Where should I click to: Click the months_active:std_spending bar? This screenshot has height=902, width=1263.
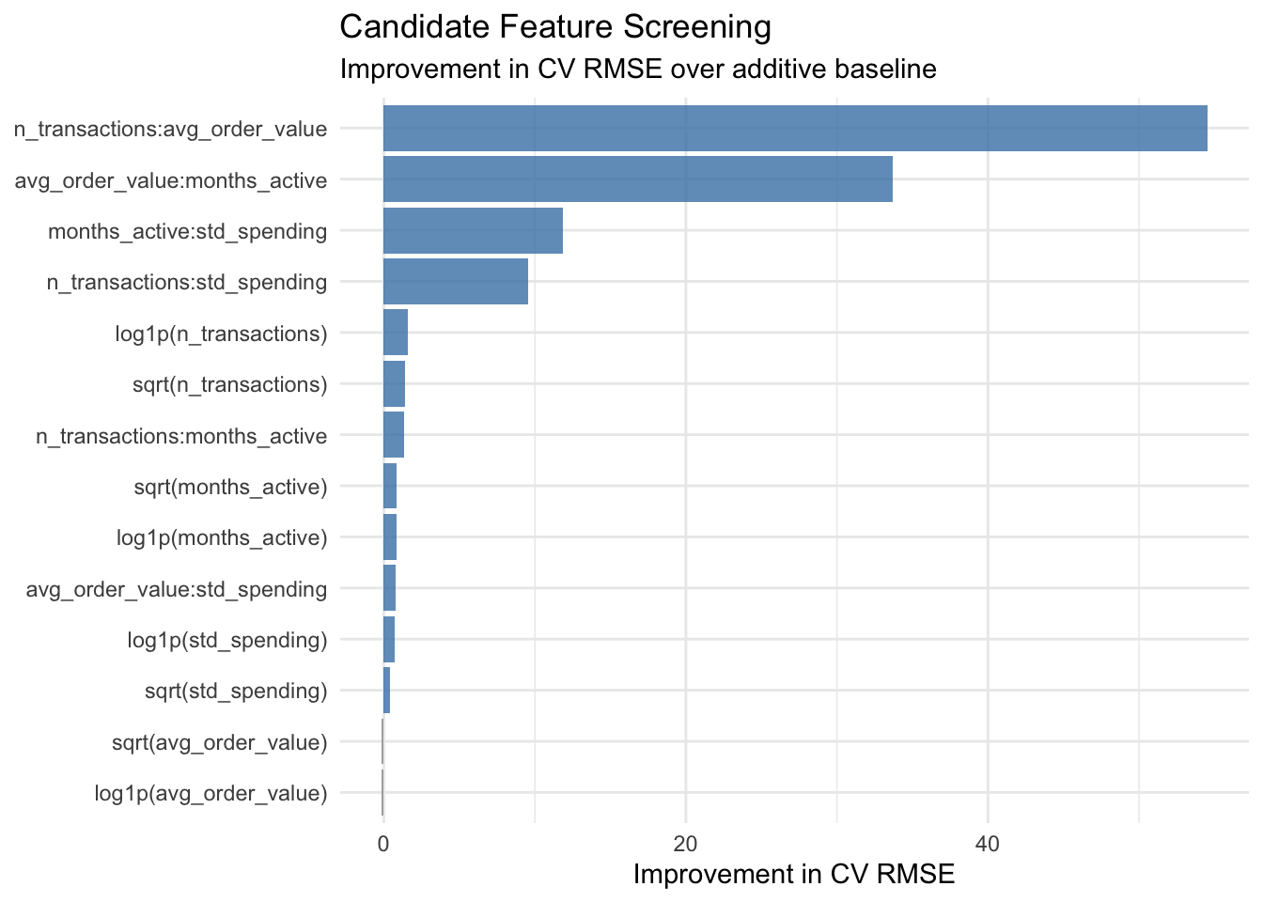(473, 231)
